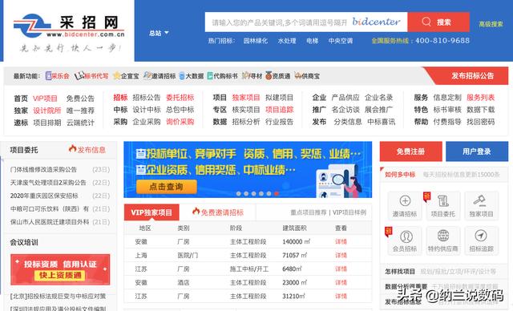Open the 招标公告 menu item
Image resolution: width=513 pixels, height=311 pixels.
pyautogui.click(x=146, y=98)
